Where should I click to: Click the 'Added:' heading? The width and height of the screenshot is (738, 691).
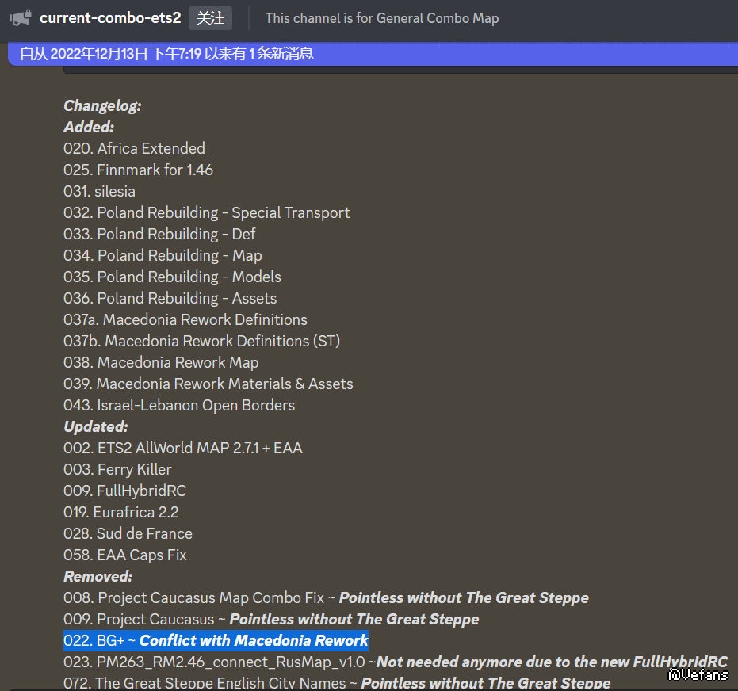coord(89,127)
